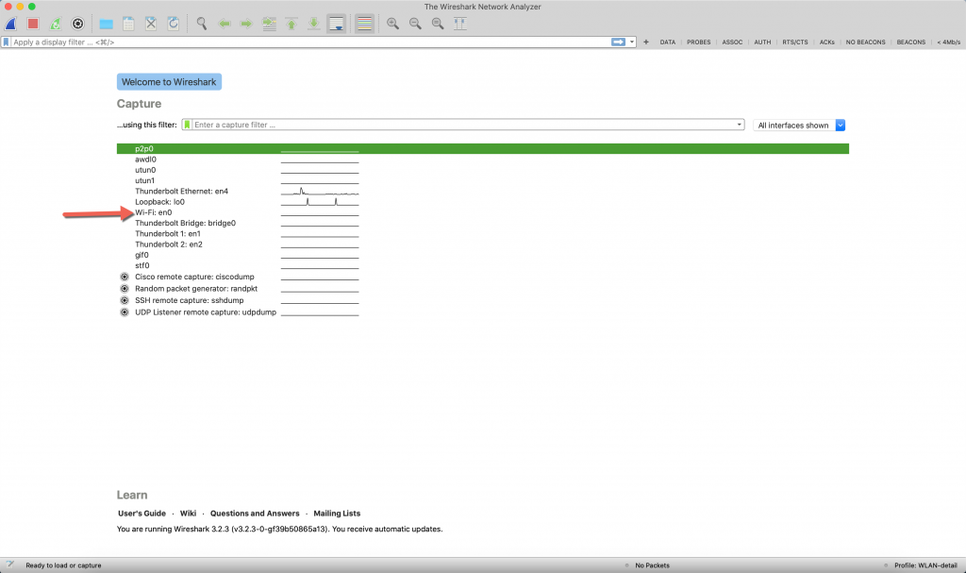Select the Wi-Fi: en0 interface
This screenshot has height=573, width=966.
pos(154,212)
